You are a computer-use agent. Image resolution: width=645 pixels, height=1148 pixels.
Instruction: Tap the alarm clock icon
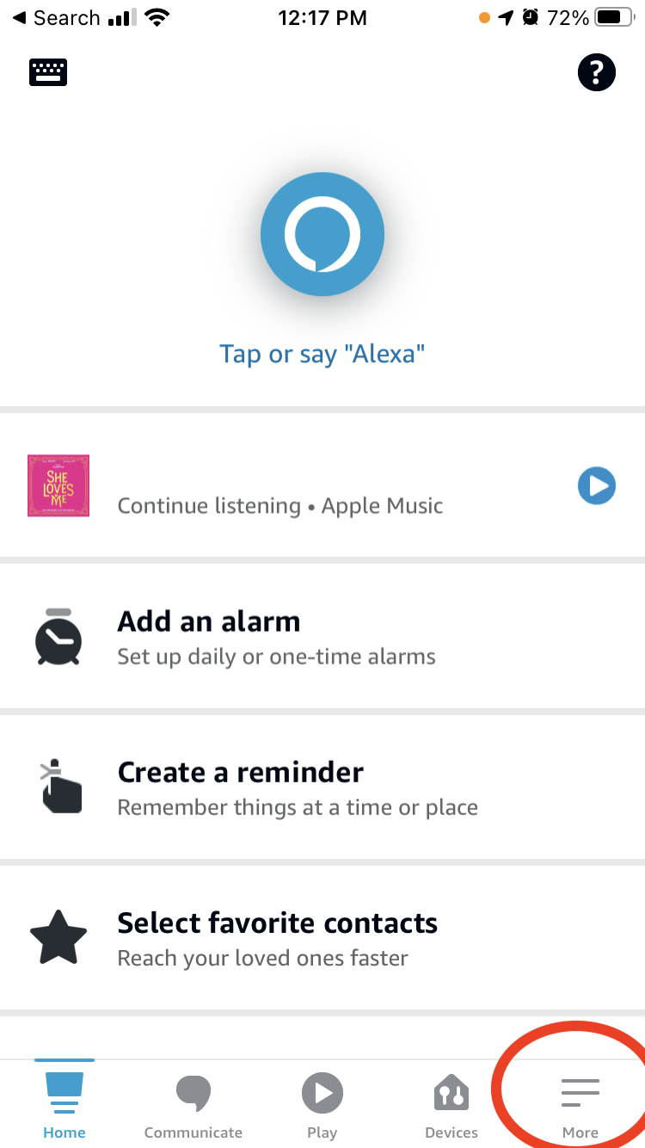(x=58, y=637)
